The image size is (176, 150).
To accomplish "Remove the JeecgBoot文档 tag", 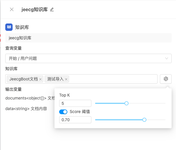I will (x=40, y=79).
